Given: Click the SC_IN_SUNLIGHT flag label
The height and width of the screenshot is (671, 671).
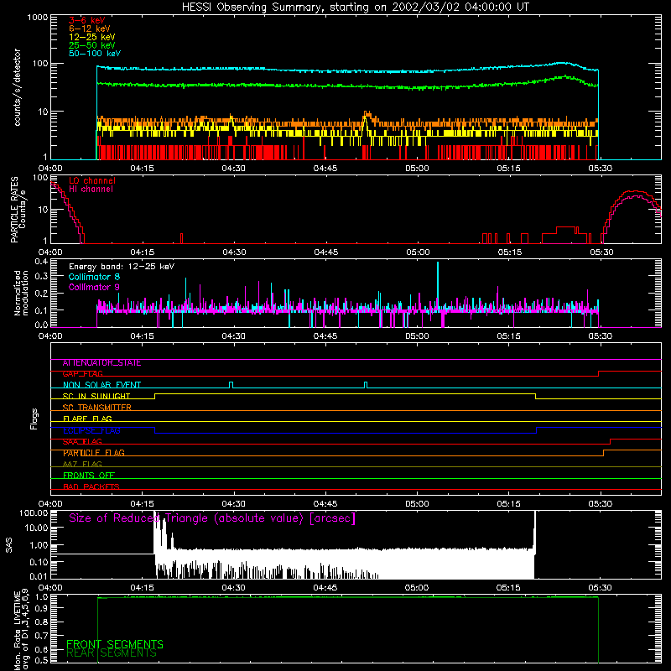Looking at the screenshot, I should pyautogui.click(x=96, y=396).
